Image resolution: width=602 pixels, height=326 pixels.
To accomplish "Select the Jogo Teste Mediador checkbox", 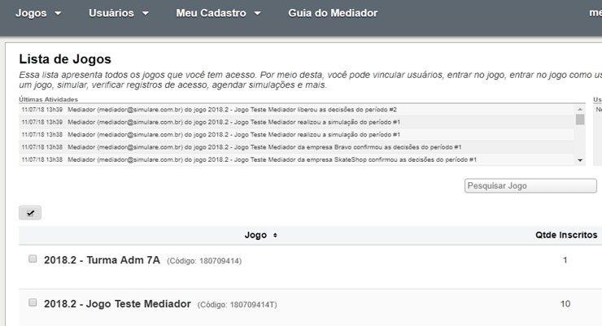I will 33,302.
